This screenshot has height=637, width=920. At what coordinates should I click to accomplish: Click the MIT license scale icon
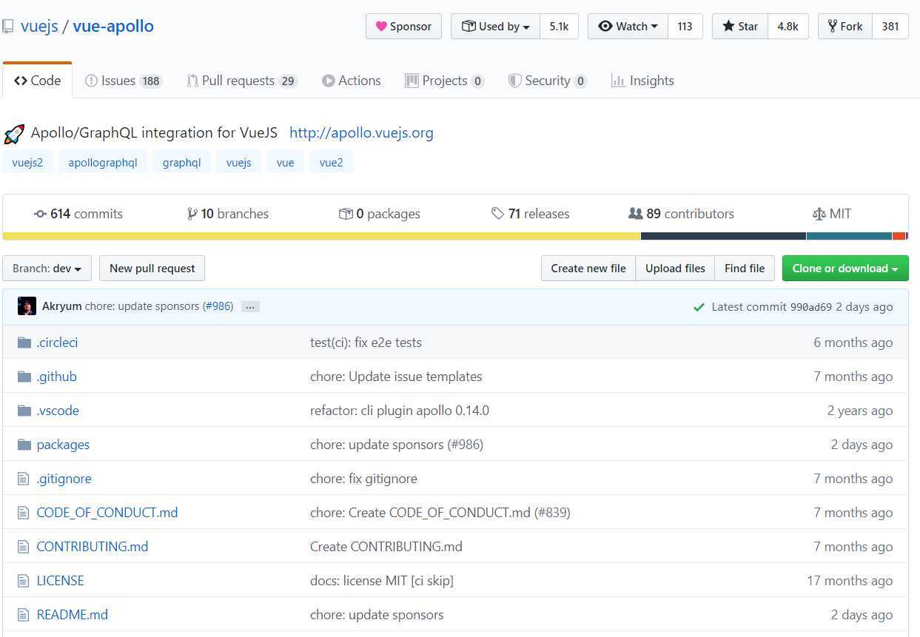tap(819, 214)
